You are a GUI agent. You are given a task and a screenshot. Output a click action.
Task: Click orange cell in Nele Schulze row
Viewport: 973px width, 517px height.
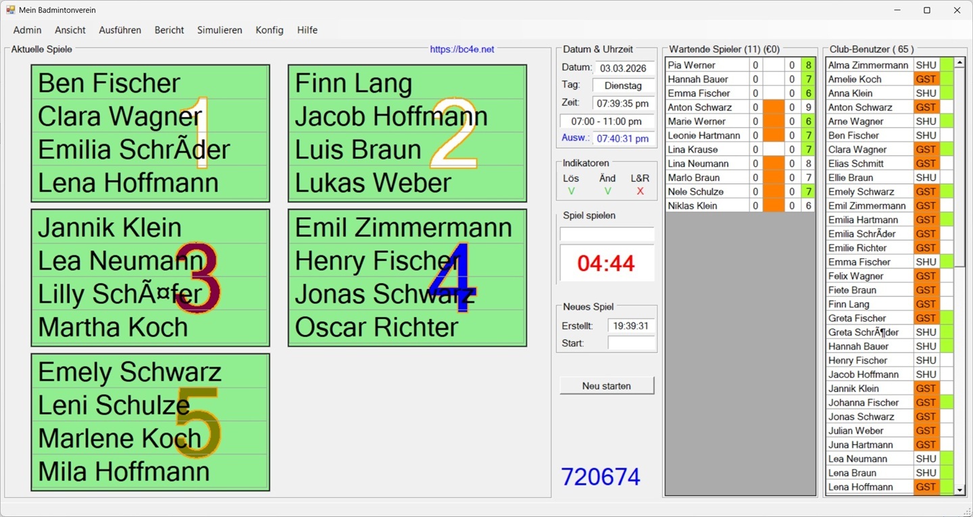click(774, 192)
